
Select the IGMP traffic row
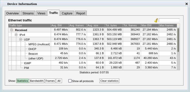point(92,63)
